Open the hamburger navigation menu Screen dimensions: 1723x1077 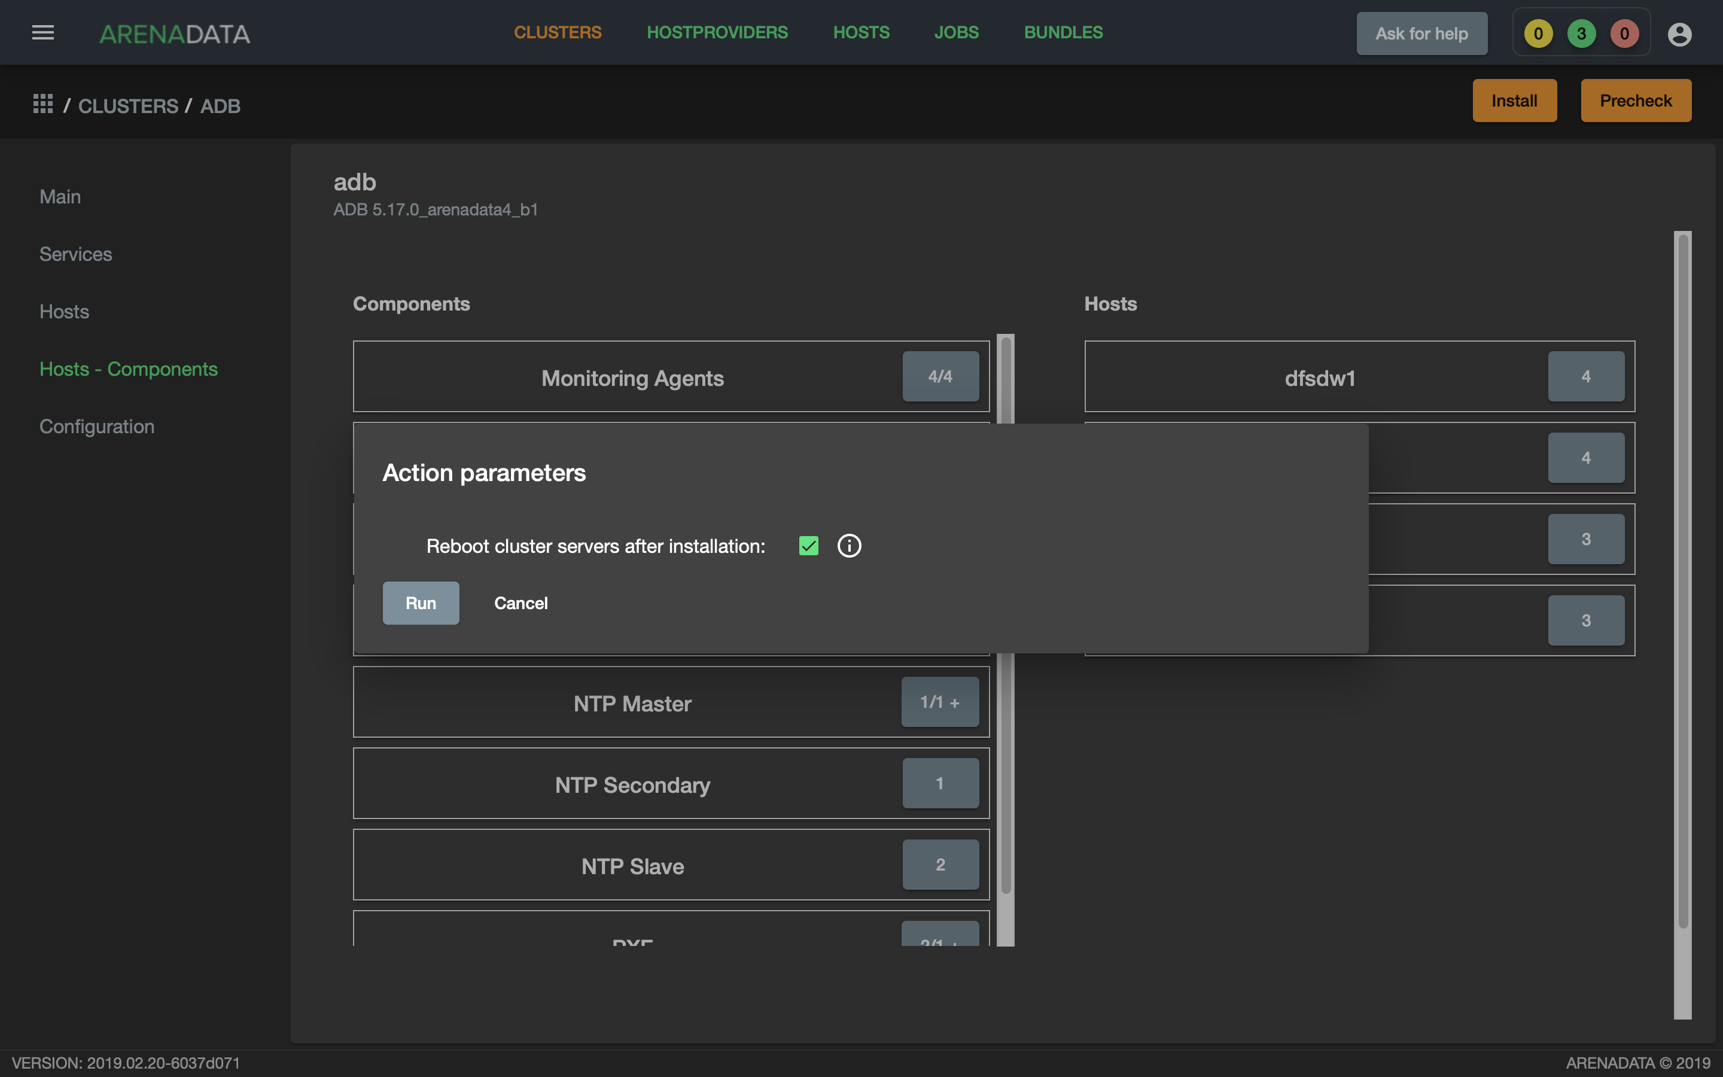click(x=42, y=33)
